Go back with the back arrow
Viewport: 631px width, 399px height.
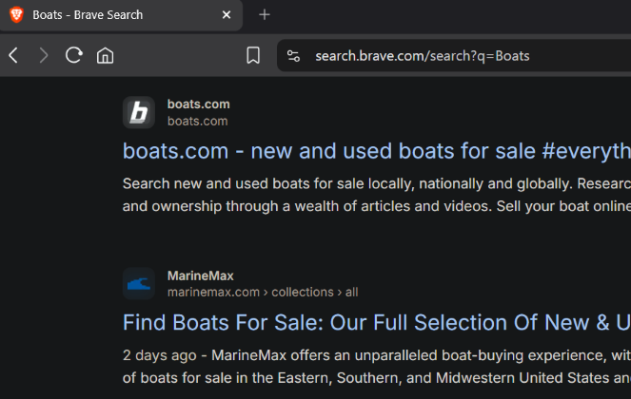point(13,55)
